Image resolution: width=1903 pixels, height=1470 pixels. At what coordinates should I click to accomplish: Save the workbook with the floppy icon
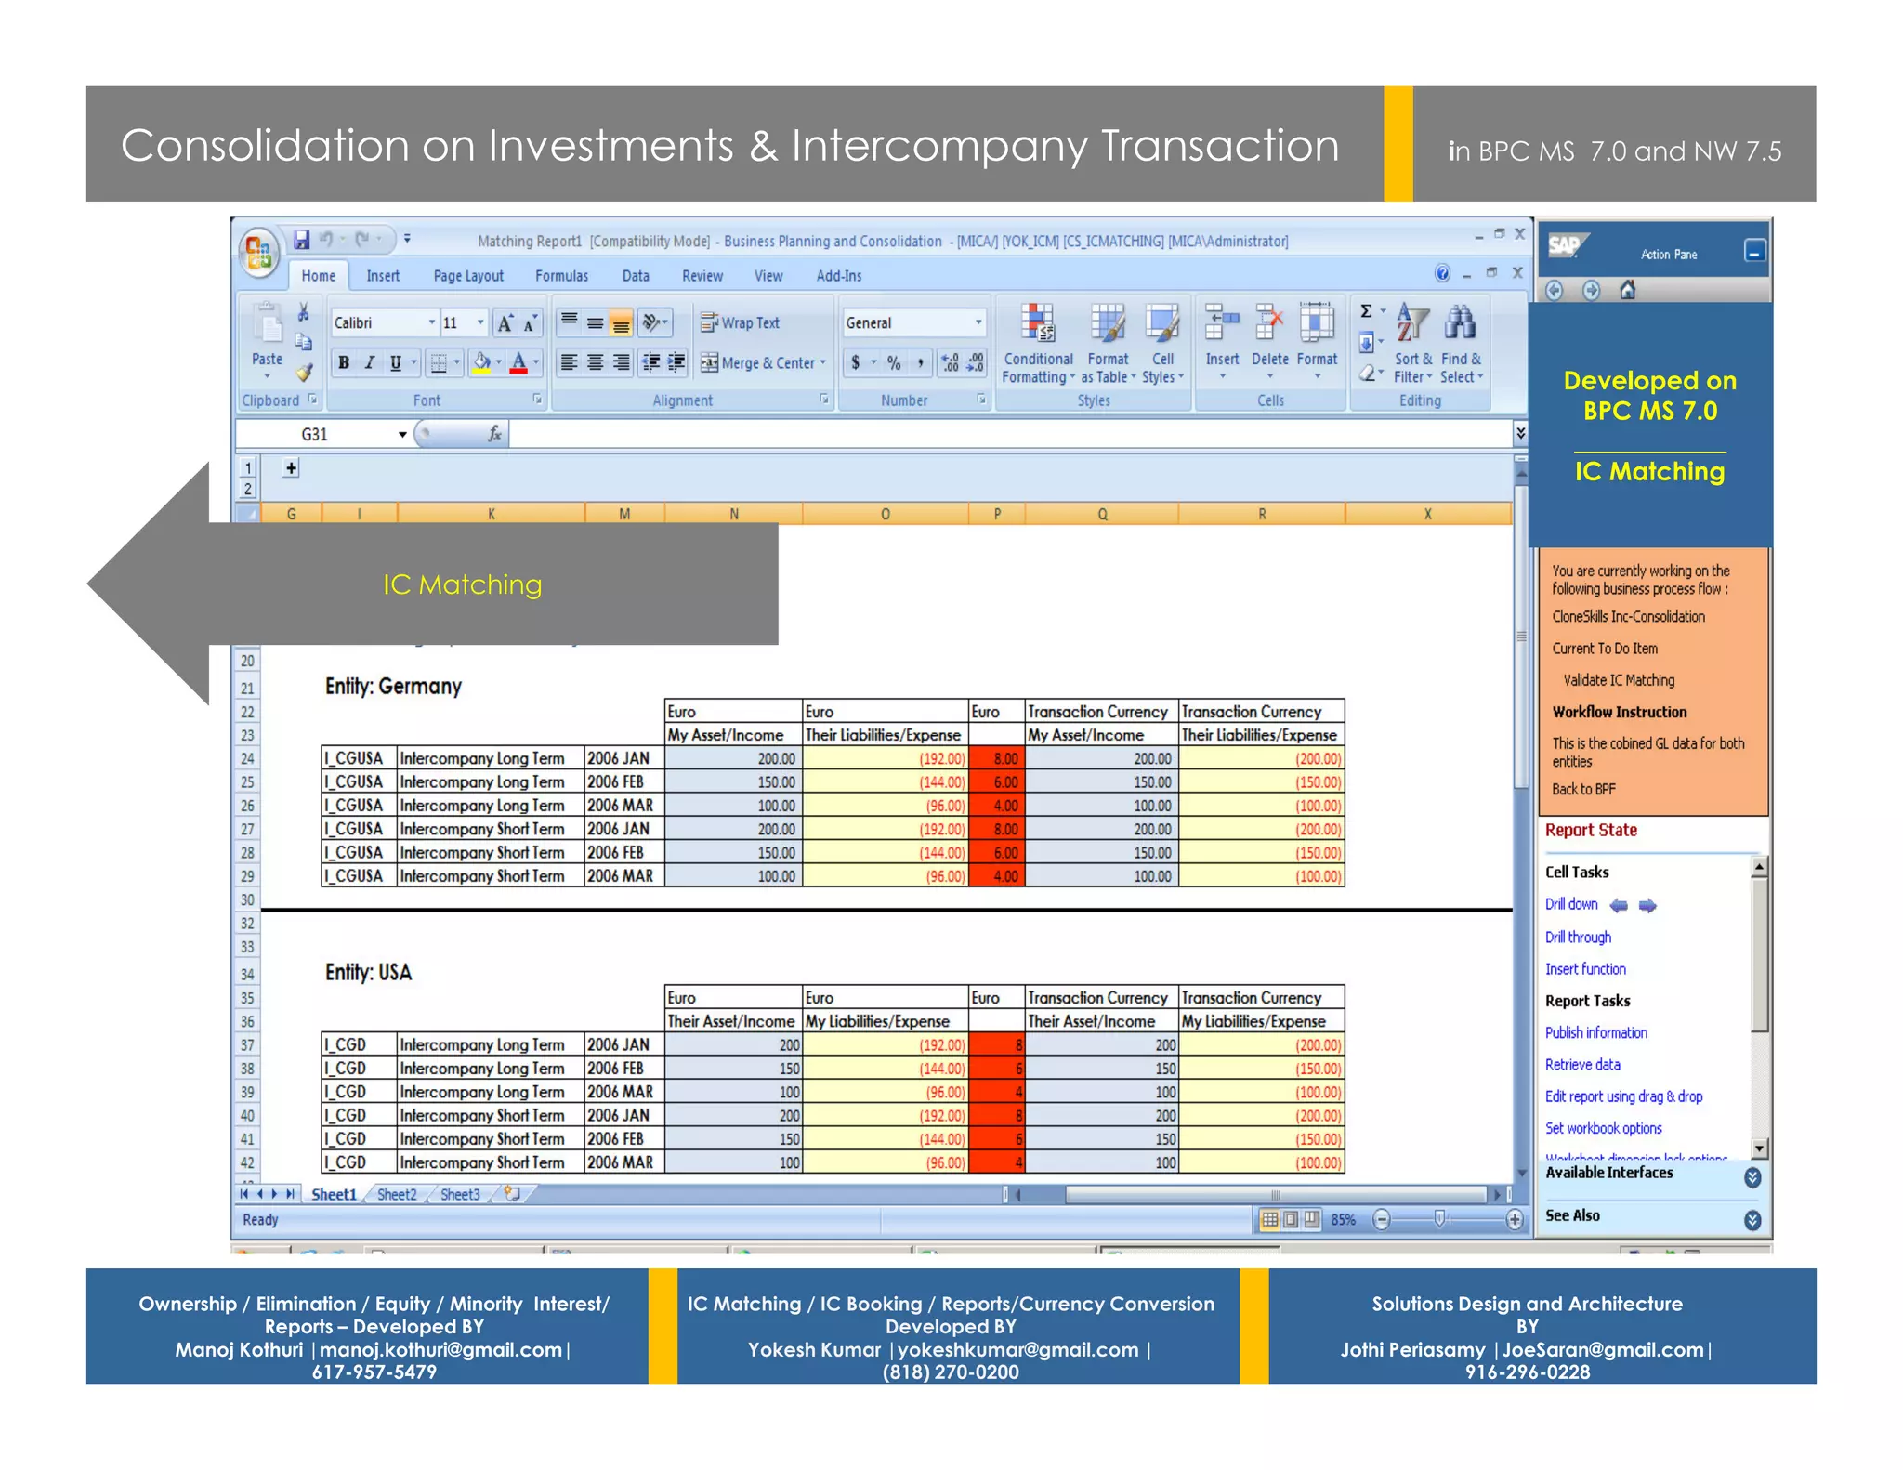click(302, 240)
